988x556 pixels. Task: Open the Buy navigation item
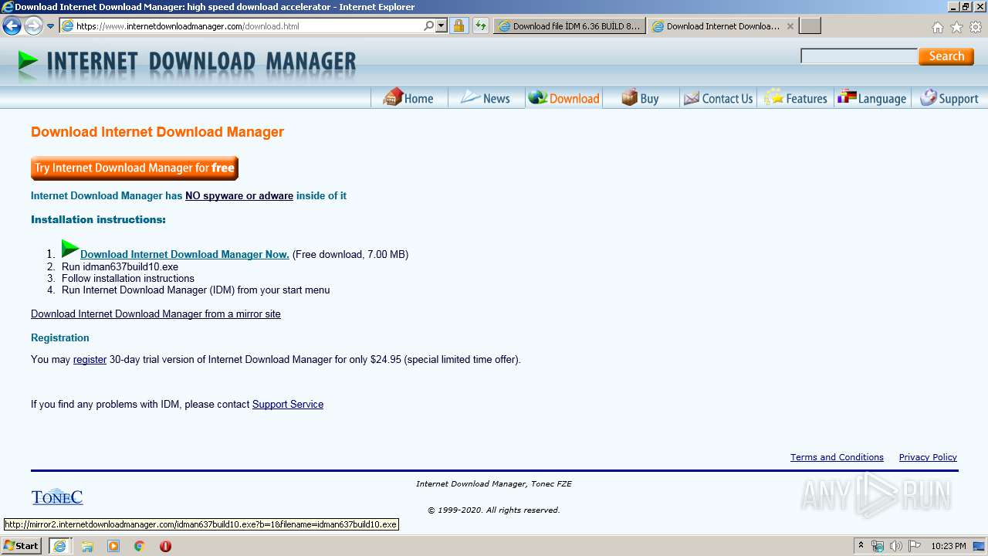(x=640, y=98)
